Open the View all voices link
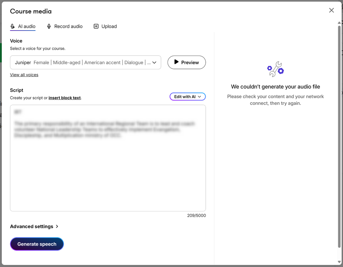Image resolution: width=343 pixels, height=267 pixels. pyautogui.click(x=24, y=75)
